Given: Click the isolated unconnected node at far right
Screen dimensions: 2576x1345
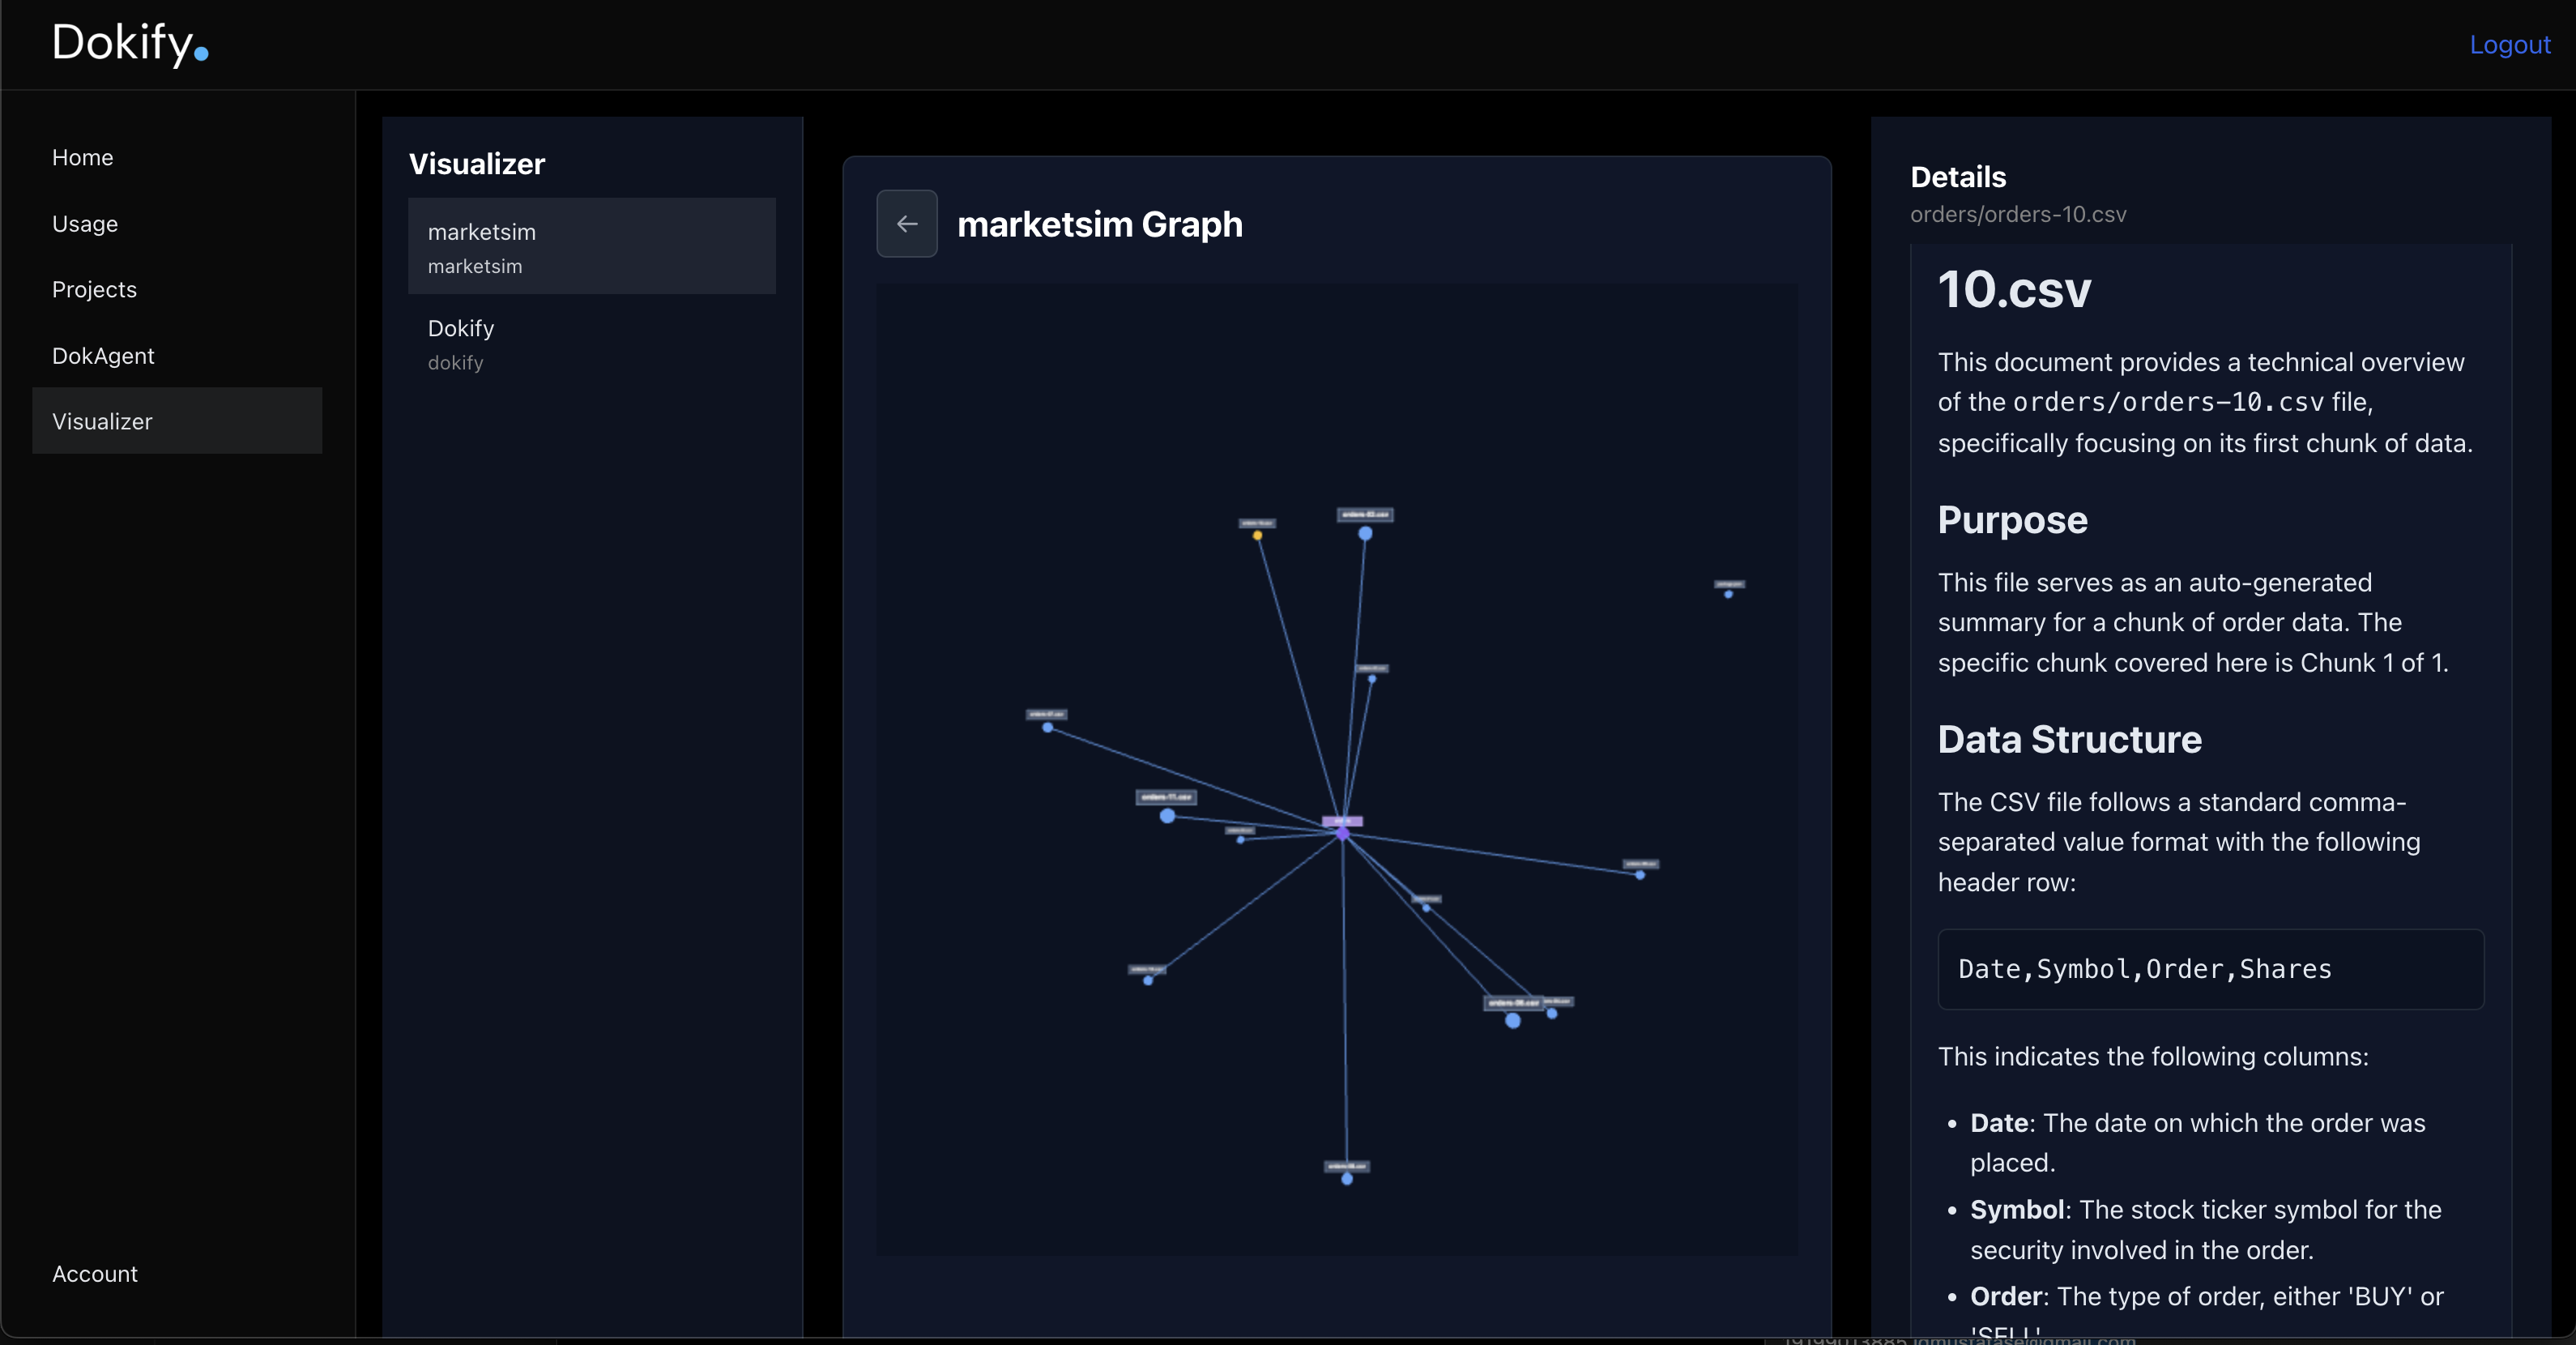Looking at the screenshot, I should [1728, 594].
